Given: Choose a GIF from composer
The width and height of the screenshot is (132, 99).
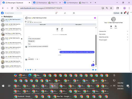Looking at the screenshot, I should click(32, 70).
